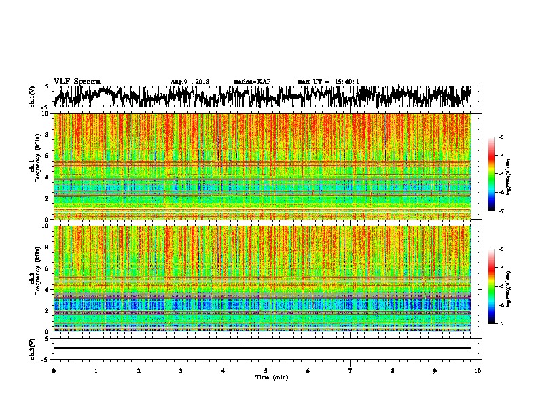Screen dimensions: 538x416
Task: Click time axis tick label "7"
Action: pyautogui.click(x=351, y=371)
